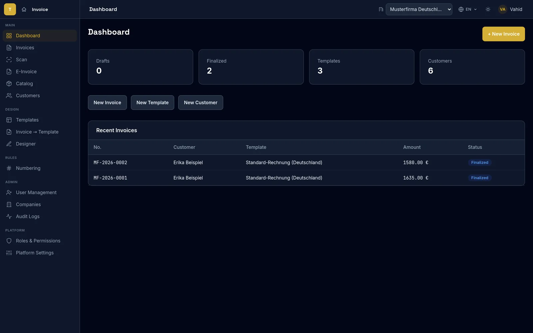Open the Musterfirma Deutschland company dropdown
Viewport: 533px width, 333px height.
pos(419,9)
